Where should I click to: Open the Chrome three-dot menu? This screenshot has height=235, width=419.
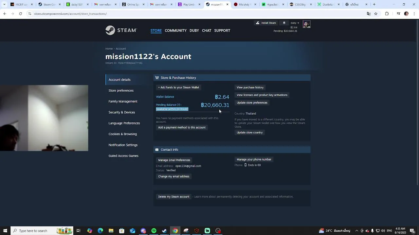[x=414, y=14]
